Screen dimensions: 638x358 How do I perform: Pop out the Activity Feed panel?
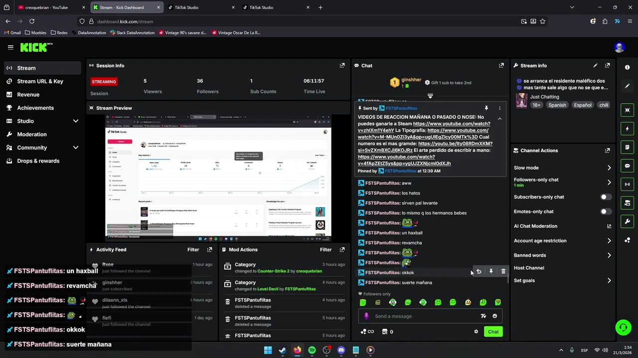point(209,250)
